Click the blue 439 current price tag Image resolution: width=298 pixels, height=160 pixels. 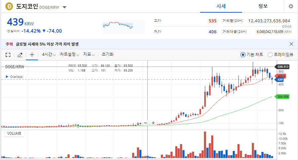pos(280,80)
